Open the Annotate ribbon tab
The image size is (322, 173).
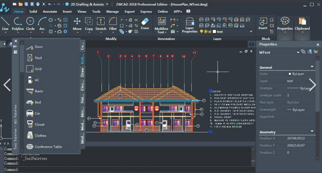pos(50,11)
